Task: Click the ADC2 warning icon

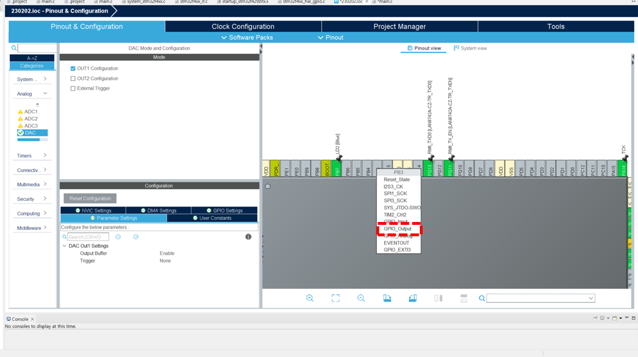Action: (x=21, y=119)
